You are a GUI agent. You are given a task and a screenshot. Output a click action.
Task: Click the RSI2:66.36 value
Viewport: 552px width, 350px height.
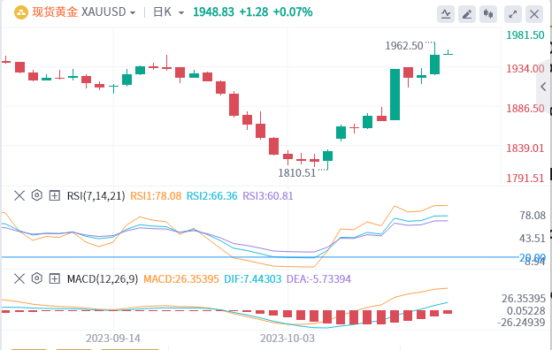211,196
